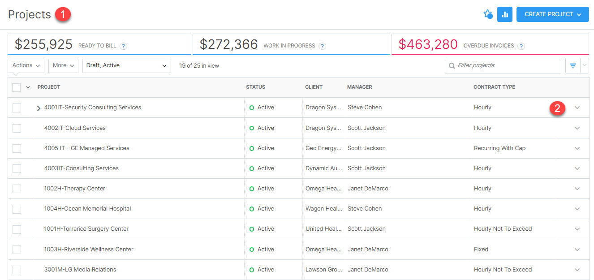
Task: Click the favorites star icon
Action: [488, 14]
